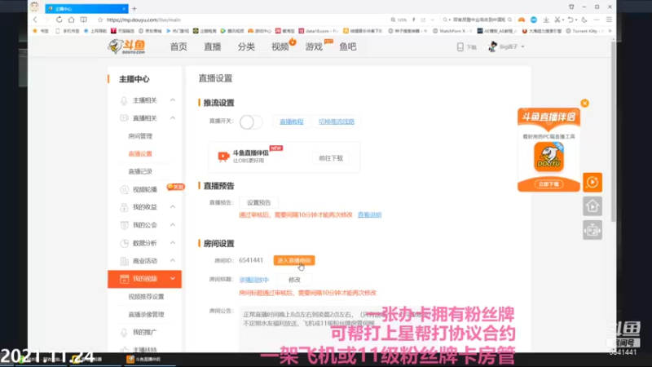The width and height of the screenshot is (652, 367).
Task: Open 首页 in the top navigation
Action: point(178,46)
